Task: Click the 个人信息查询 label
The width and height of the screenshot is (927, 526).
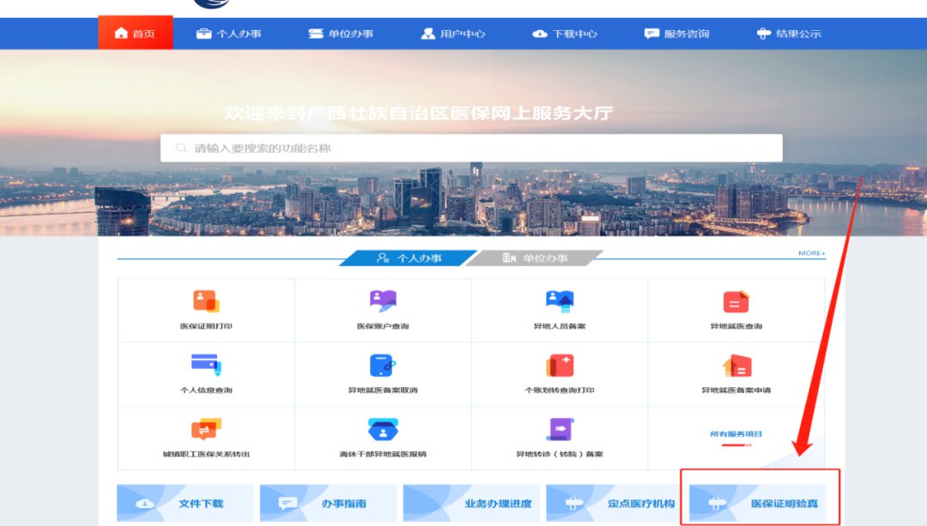Action: 206,390
